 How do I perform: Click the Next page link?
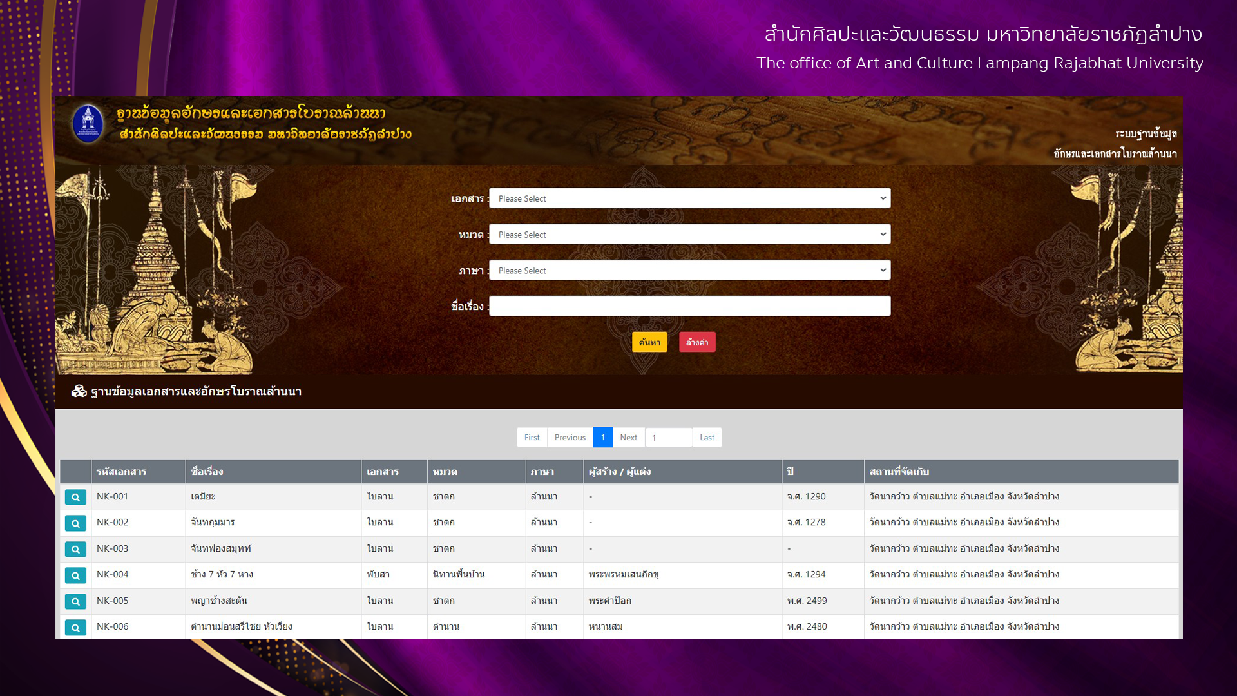pos(628,438)
